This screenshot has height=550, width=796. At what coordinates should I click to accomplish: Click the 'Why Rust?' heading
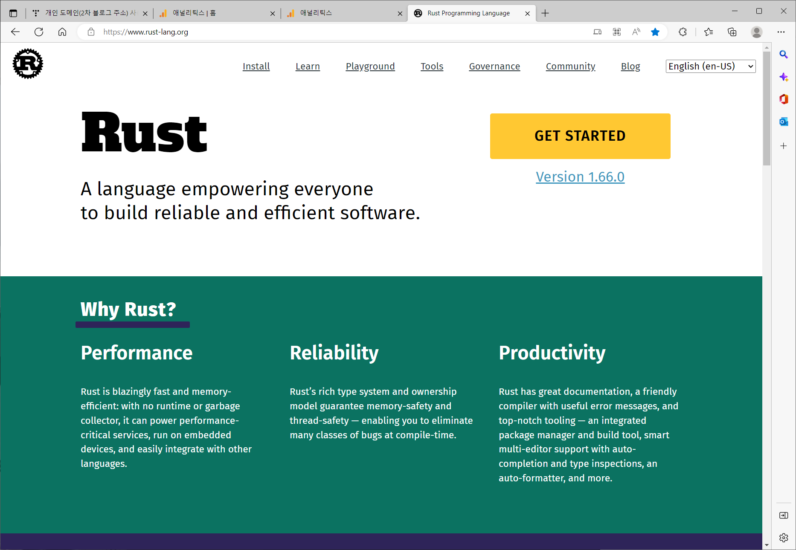(x=128, y=309)
